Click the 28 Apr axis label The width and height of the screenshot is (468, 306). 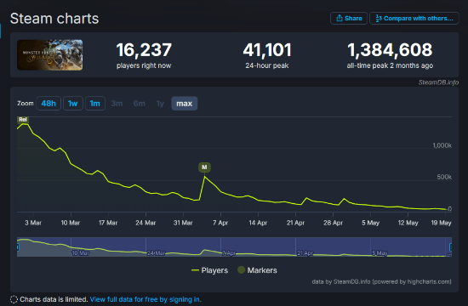pyautogui.click(x=333, y=223)
